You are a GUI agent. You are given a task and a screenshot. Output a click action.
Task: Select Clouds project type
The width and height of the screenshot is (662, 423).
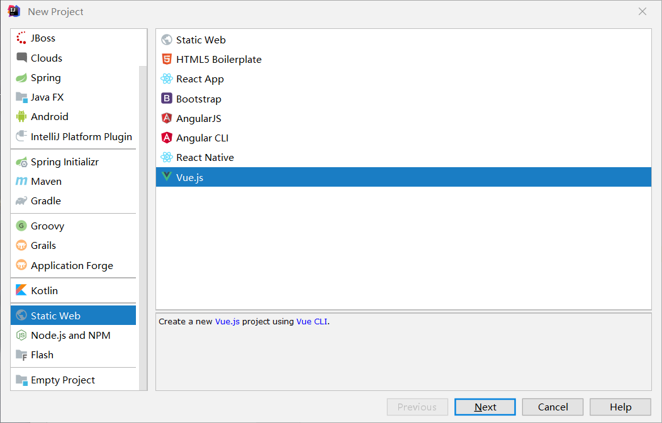[x=74, y=58]
